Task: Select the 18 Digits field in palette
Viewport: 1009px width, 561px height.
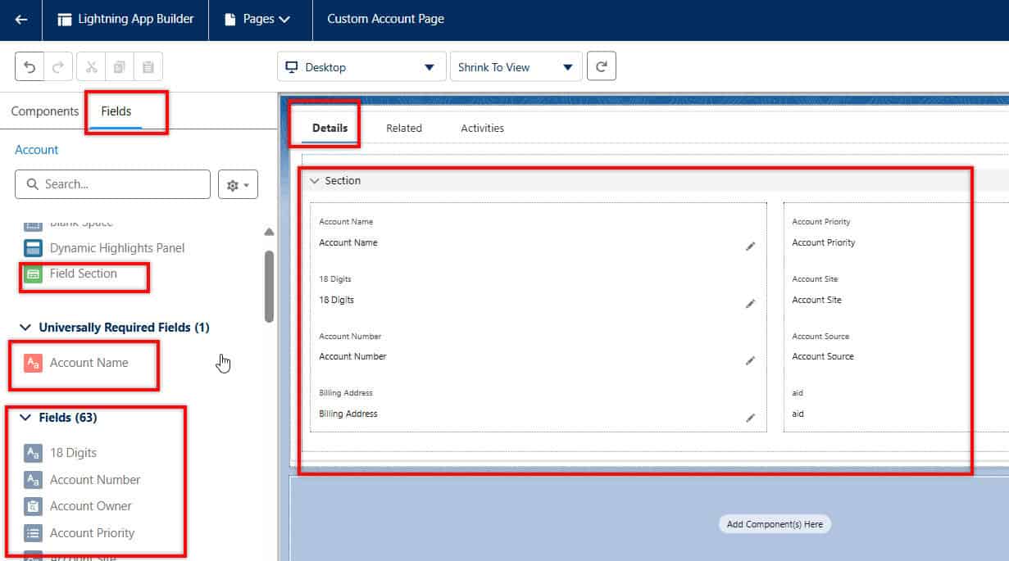Action: (61, 453)
